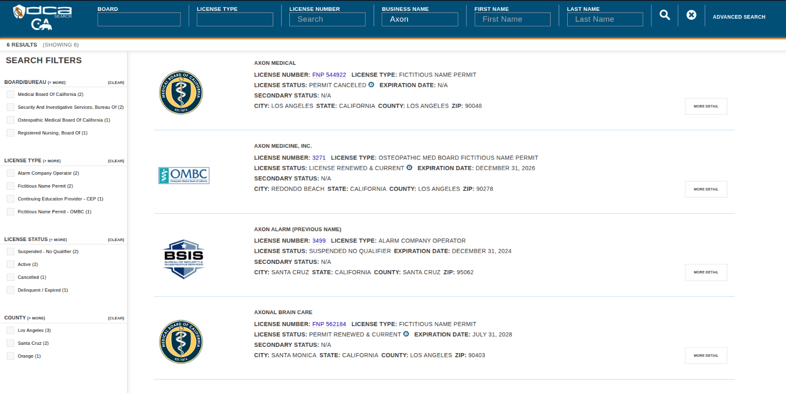Click the AXONAL BRAIN CARE result title
786x393 pixels.
click(283, 313)
